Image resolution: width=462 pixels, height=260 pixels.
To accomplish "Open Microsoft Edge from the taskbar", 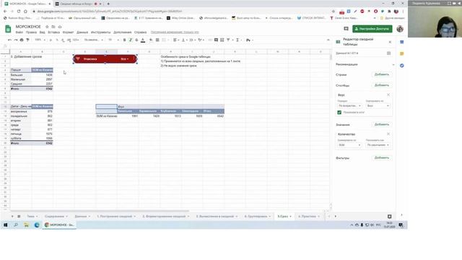I will (x=37, y=225).
